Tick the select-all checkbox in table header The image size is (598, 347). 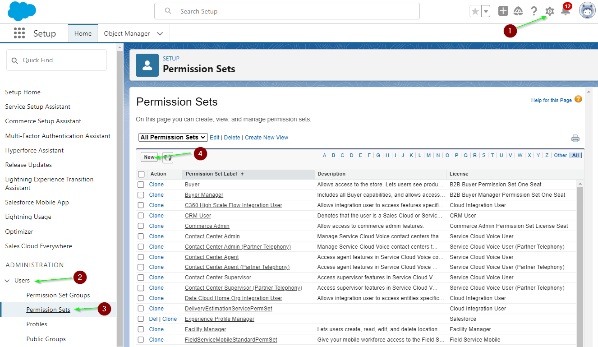(141, 174)
